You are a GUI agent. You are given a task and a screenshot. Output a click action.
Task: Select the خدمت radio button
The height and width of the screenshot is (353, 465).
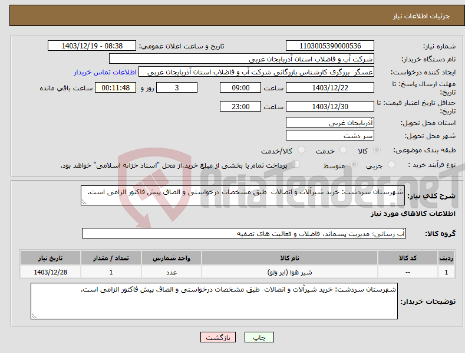(343, 150)
